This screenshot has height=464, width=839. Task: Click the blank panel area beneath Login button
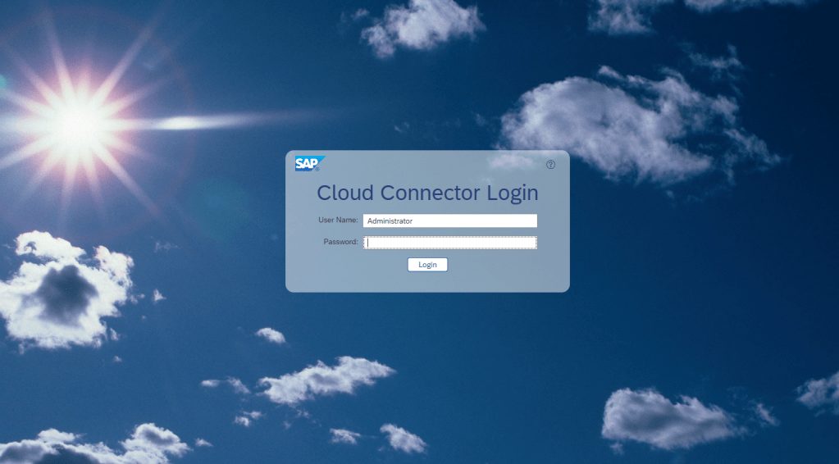[x=427, y=281]
